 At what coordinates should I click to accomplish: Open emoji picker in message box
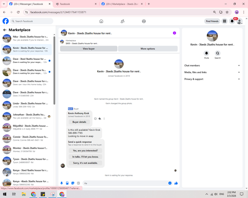170,183
